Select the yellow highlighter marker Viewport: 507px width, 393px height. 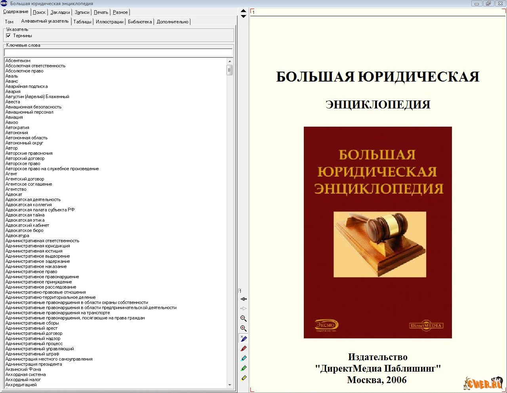[x=244, y=378]
